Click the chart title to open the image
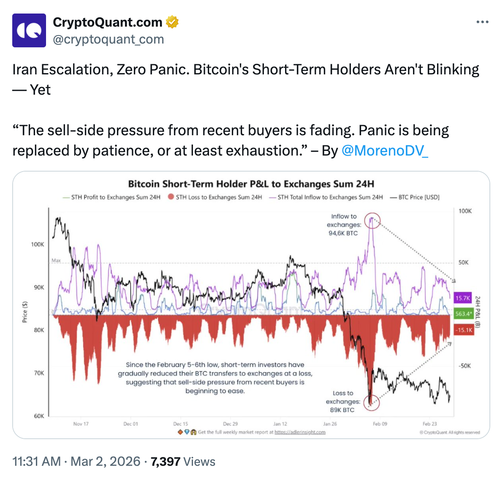The width and height of the screenshot is (500, 481). (251, 184)
